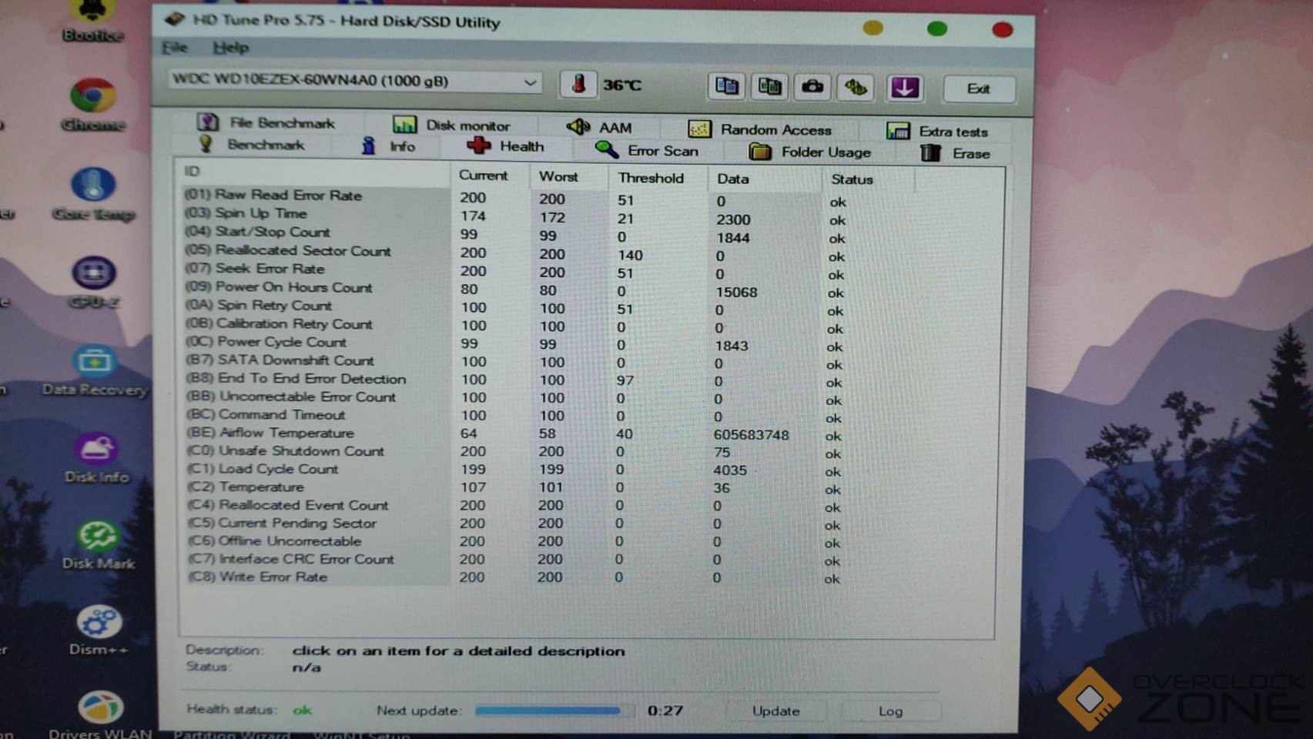Click the thermometer temperature icon
This screenshot has height=739, width=1313.
(x=578, y=84)
